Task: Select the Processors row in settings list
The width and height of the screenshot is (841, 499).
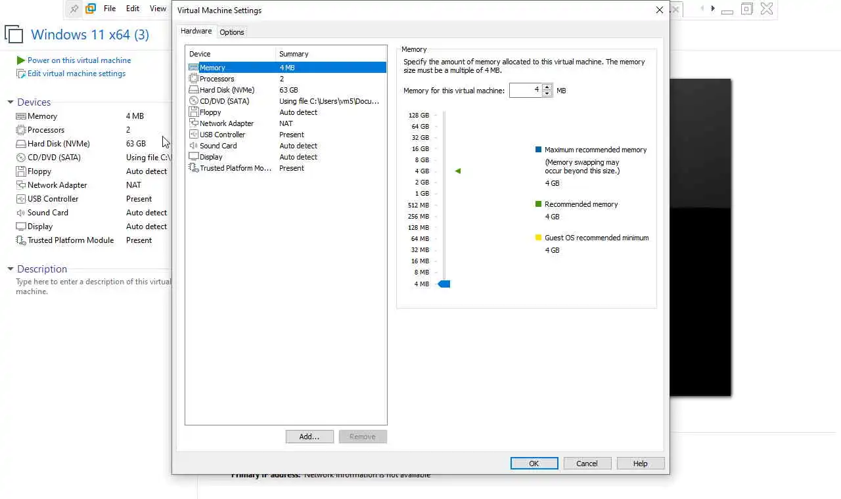Action: 286,79
